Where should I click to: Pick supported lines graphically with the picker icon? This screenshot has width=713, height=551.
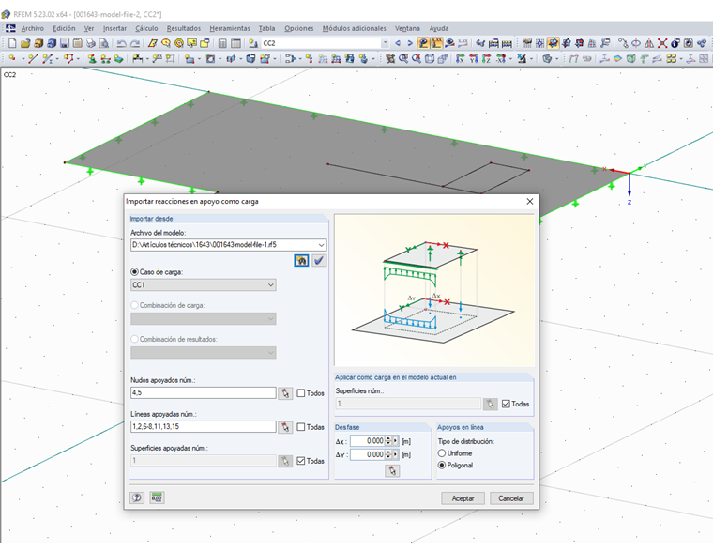pyautogui.click(x=285, y=427)
